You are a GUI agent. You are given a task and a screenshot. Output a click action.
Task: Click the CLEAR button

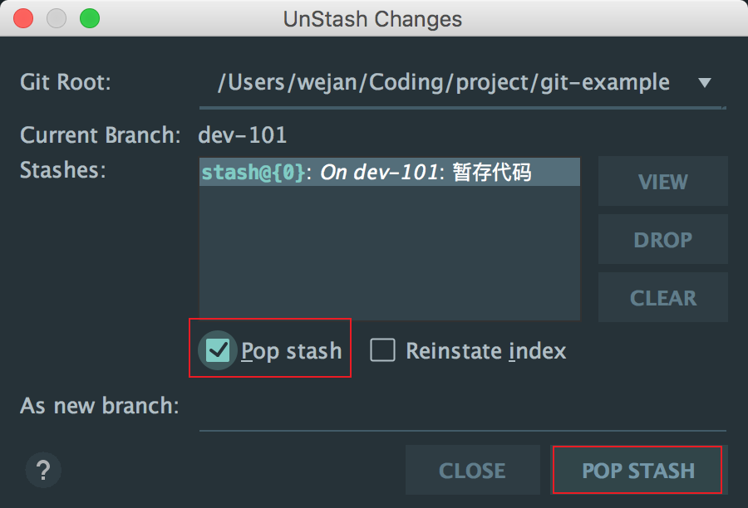(662, 297)
